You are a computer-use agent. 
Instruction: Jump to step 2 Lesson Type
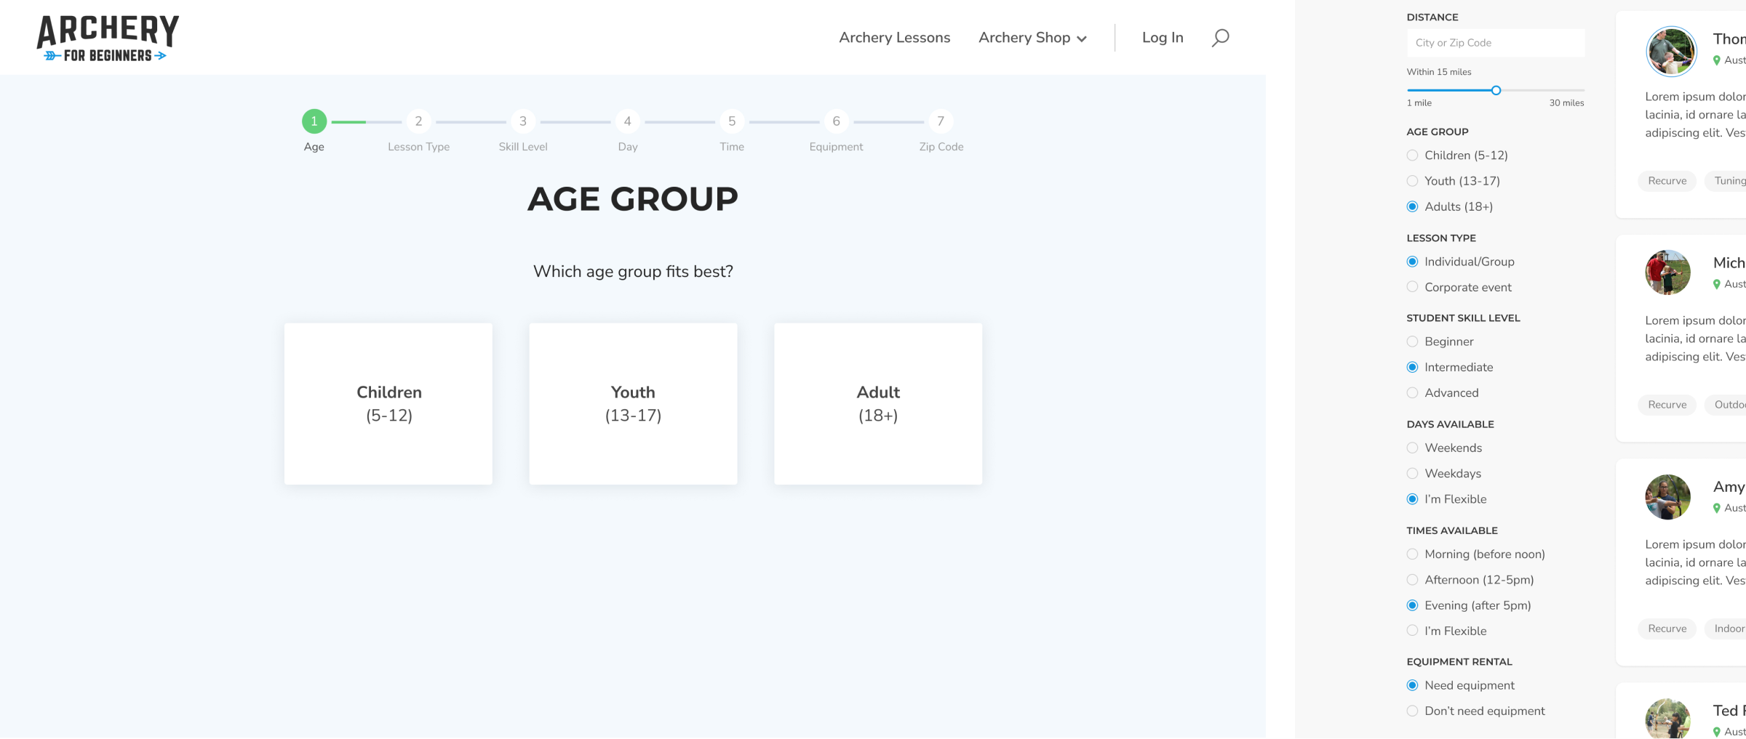(418, 121)
